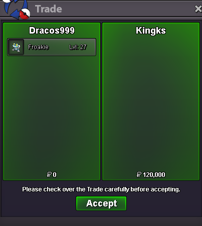Viewport: 202px width, 226px height.
Task: Click Dracos999's money amount 0
Action: (x=55, y=175)
